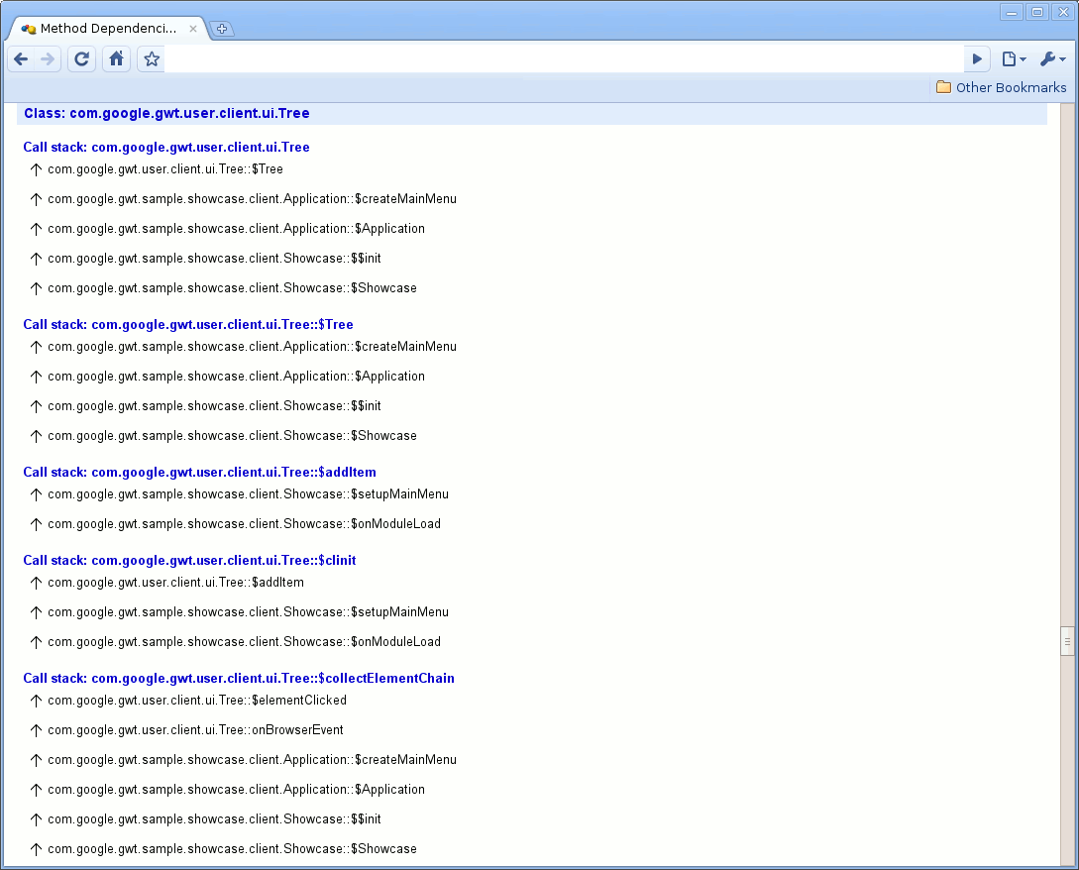Click the up arrow beside Tree::$elementClicked

36,701
